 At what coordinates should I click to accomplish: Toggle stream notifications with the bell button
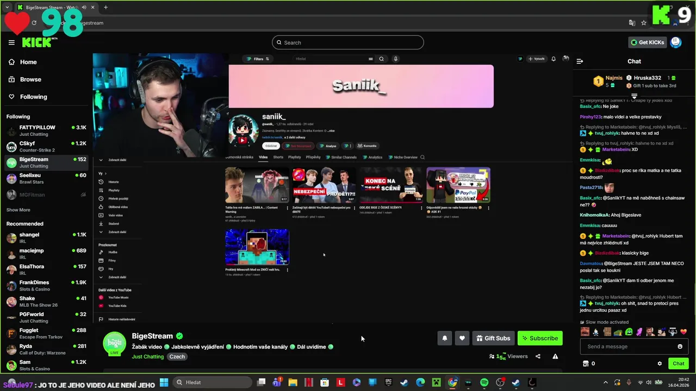tap(444, 338)
